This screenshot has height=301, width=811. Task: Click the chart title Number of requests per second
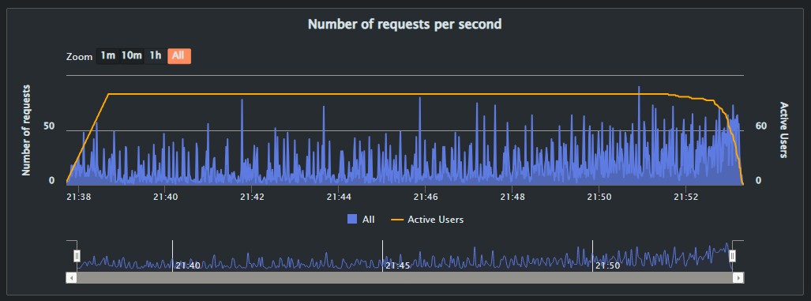(405, 24)
